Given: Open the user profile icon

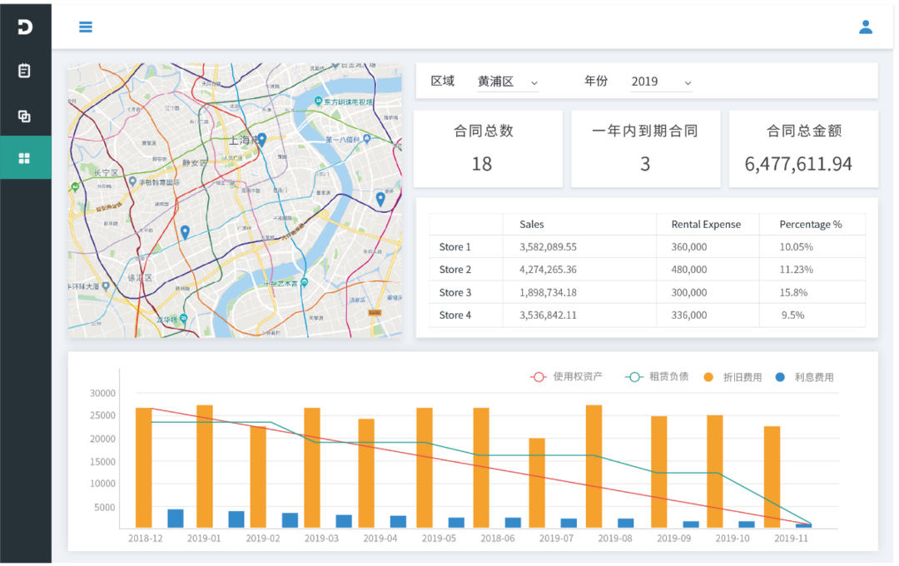Looking at the screenshot, I should click(865, 27).
